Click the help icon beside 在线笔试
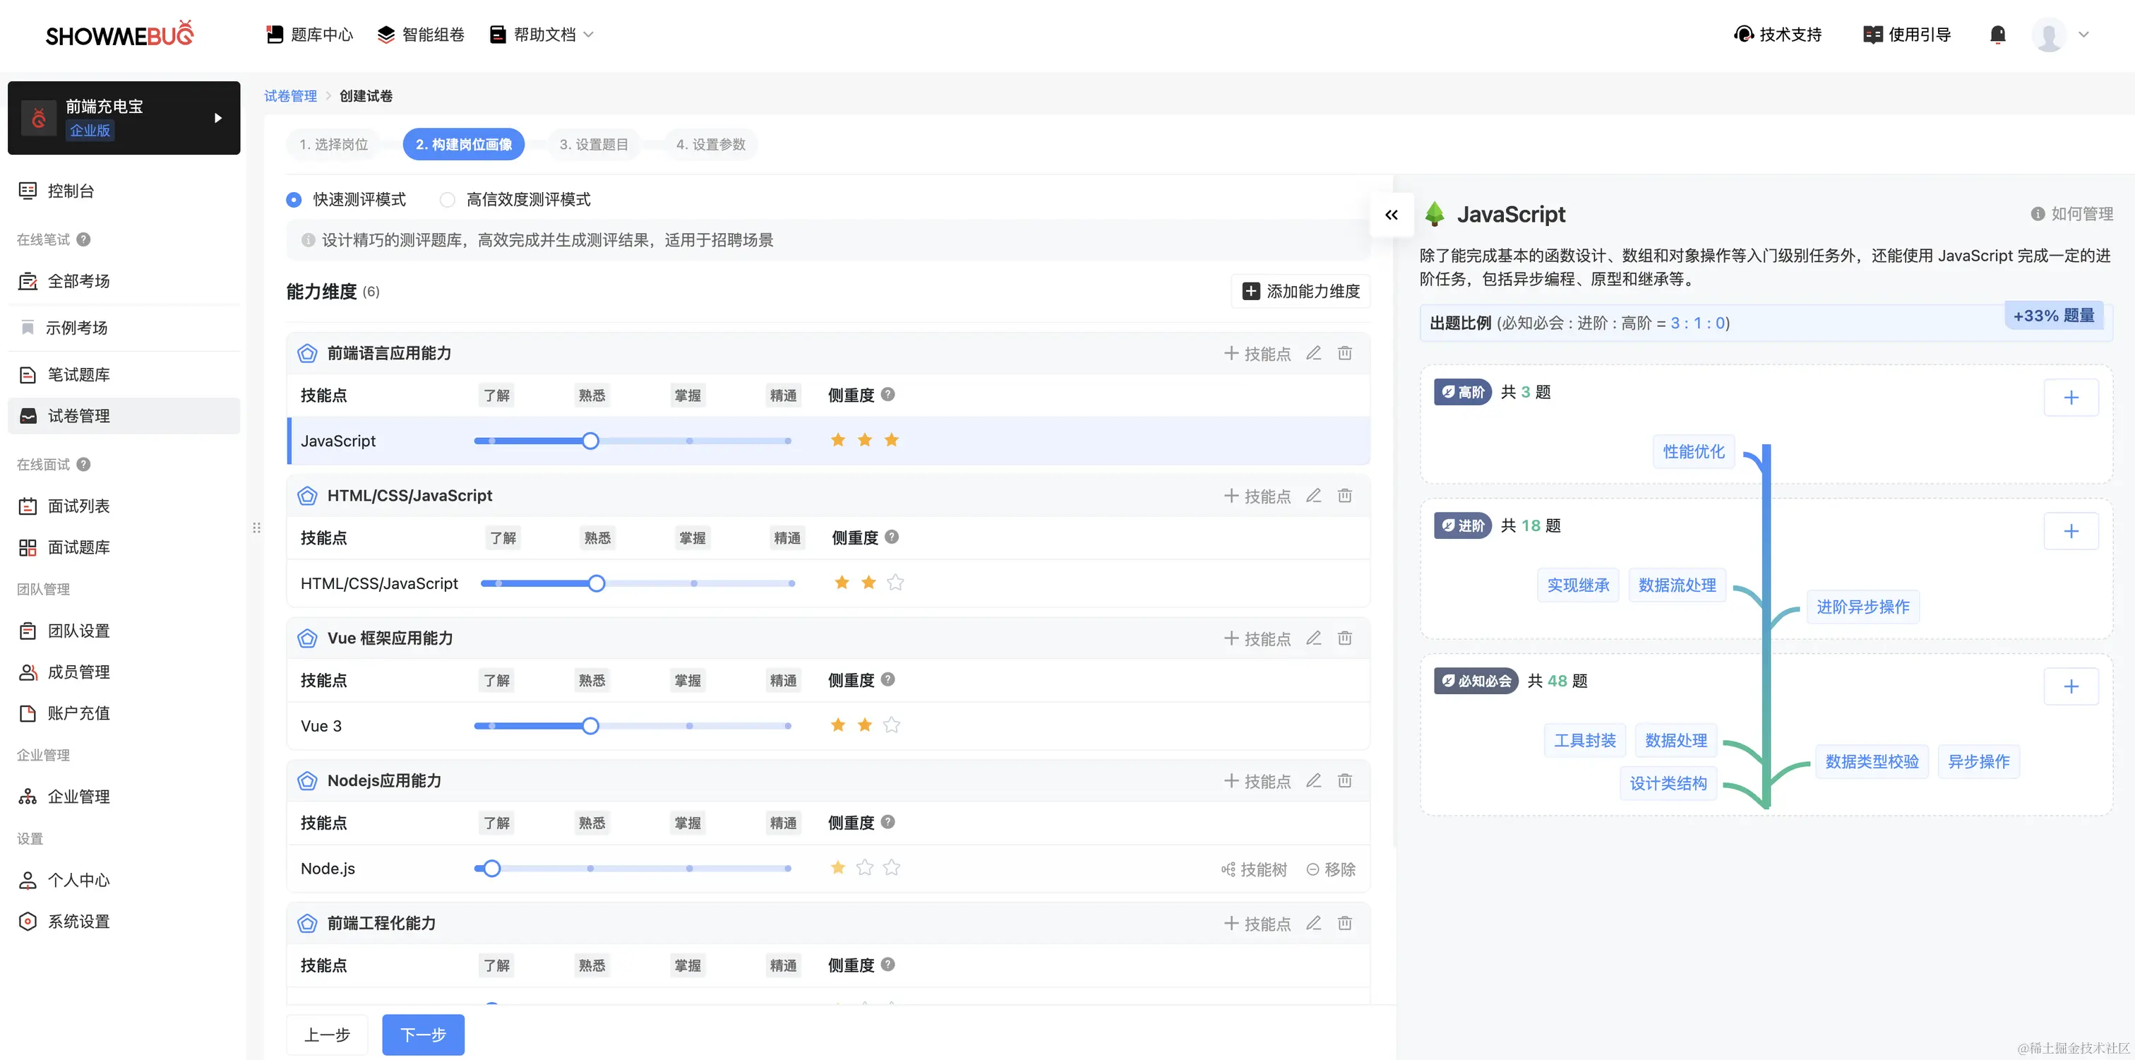The width and height of the screenshot is (2135, 1060). click(x=84, y=239)
